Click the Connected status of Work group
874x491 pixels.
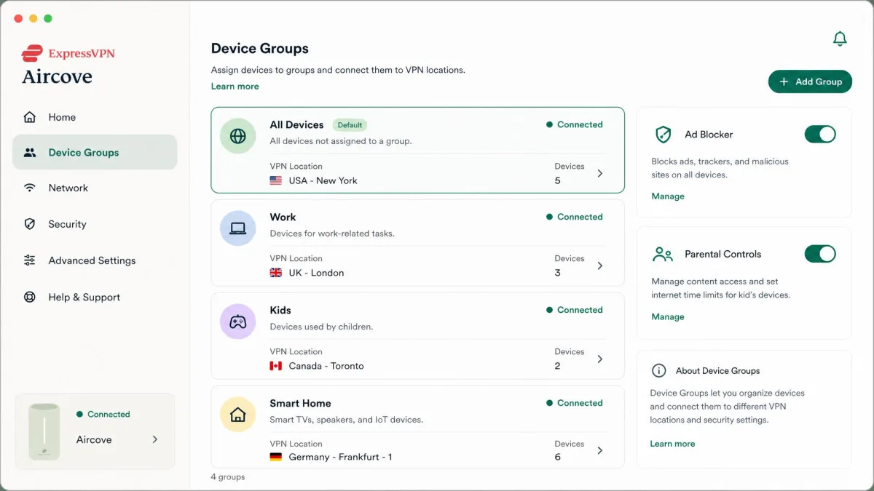point(575,217)
